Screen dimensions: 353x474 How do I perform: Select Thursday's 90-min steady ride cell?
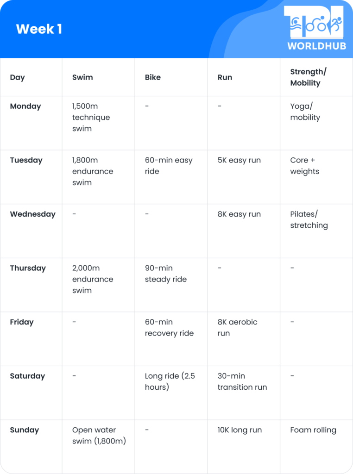click(x=166, y=274)
